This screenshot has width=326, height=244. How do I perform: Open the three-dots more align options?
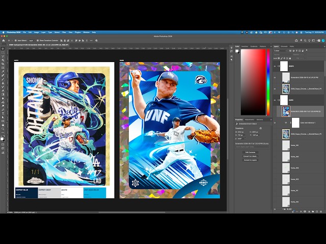tap(91, 41)
